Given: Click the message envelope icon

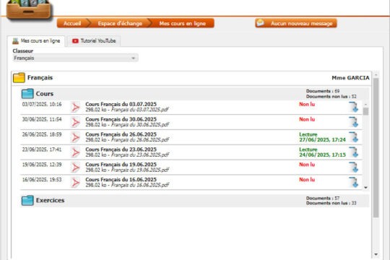Looking at the screenshot, I should [261, 22].
